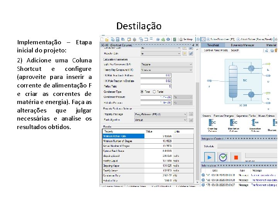Open Mixers/Splitters palette tab
Image resolution: width=278 pixels, height=208 pixels.
tap(266, 116)
